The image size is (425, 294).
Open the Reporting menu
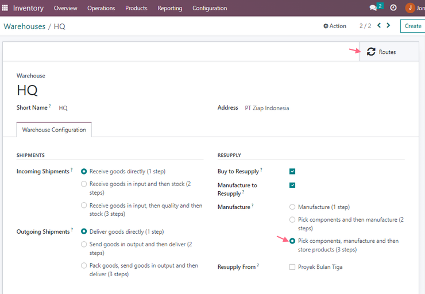coord(169,8)
